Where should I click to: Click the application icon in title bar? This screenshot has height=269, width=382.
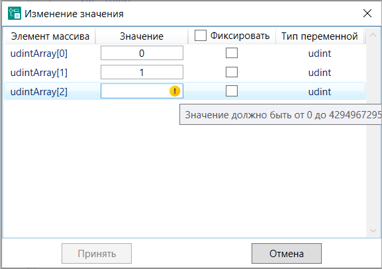(x=15, y=13)
